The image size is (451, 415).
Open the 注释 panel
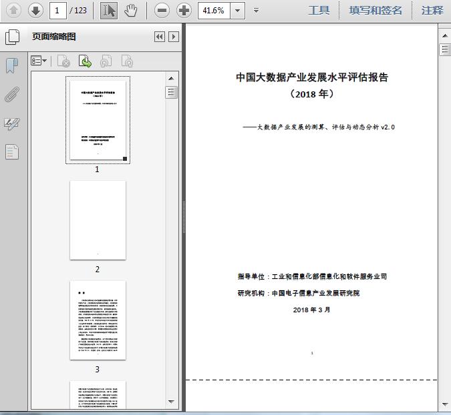click(432, 10)
